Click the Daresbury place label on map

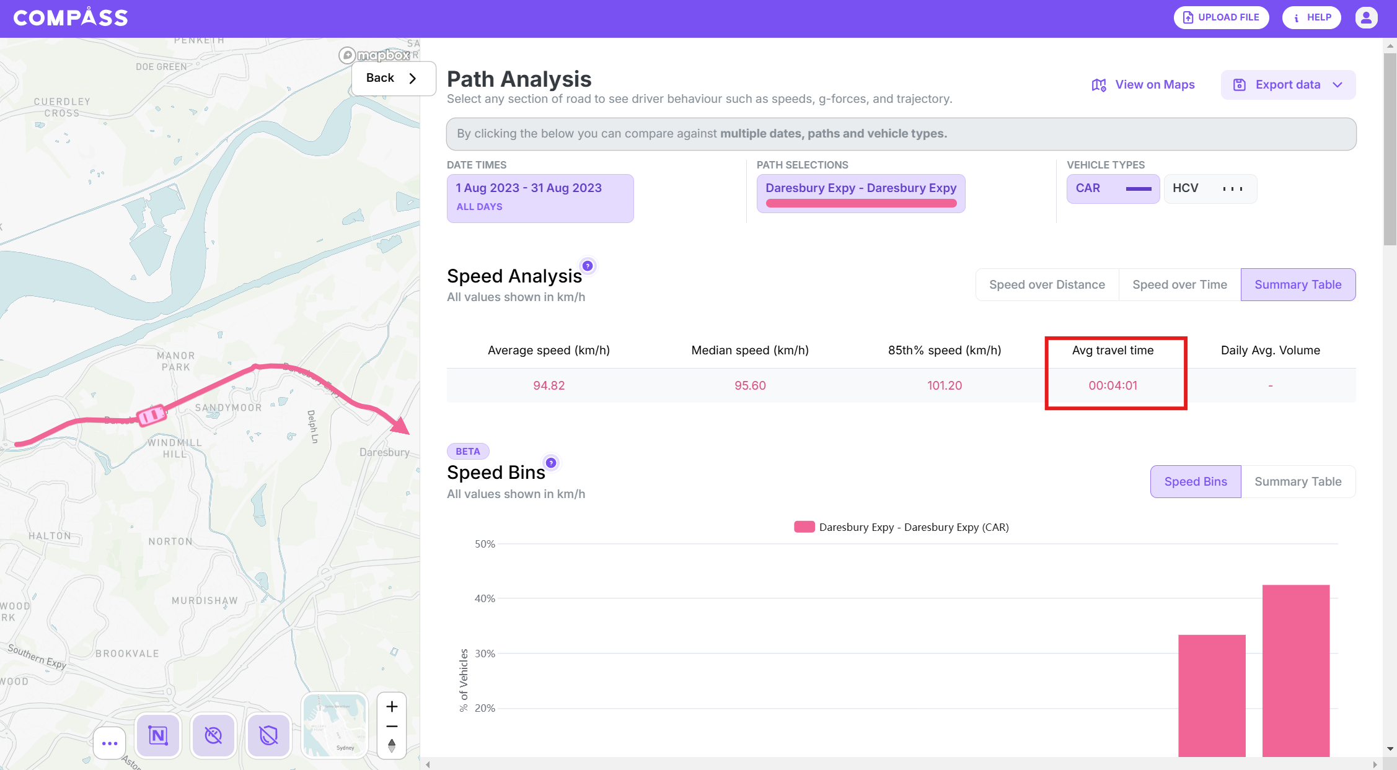click(384, 452)
